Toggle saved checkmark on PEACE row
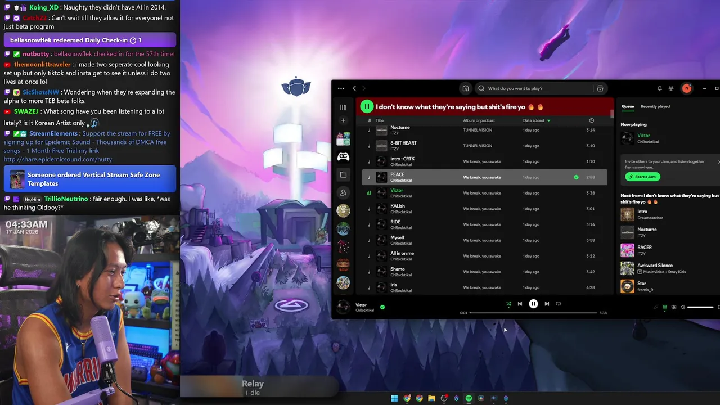The height and width of the screenshot is (405, 720). [x=576, y=177]
